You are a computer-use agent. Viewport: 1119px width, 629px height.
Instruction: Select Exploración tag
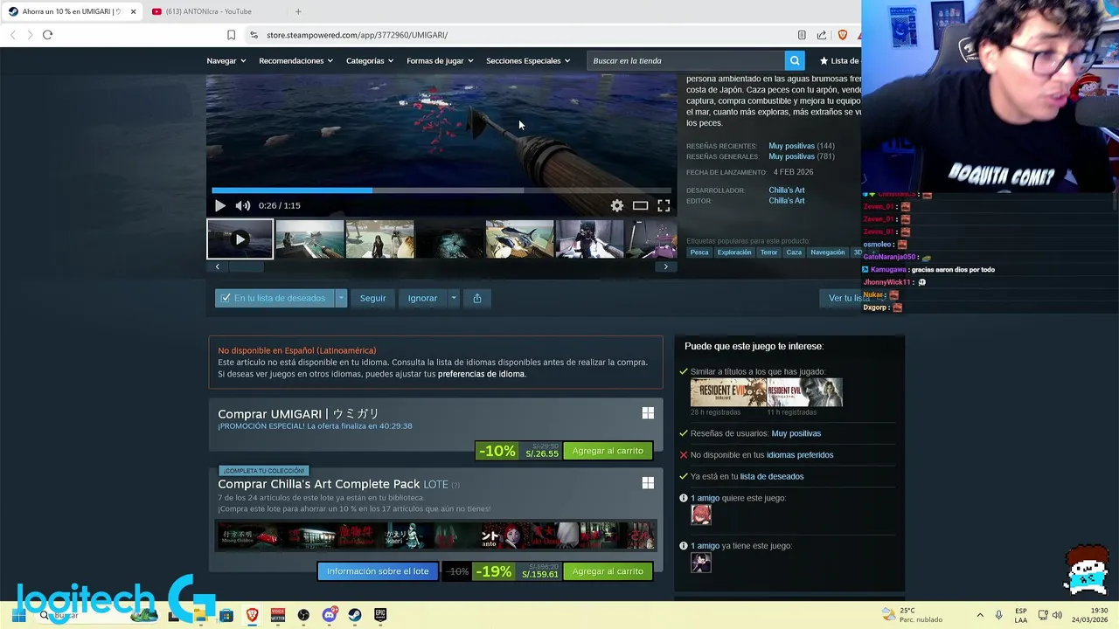[734, 252]
